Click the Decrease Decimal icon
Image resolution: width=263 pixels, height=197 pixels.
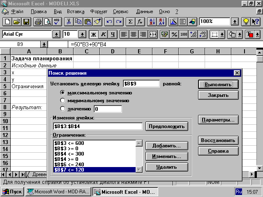[203, 34]
